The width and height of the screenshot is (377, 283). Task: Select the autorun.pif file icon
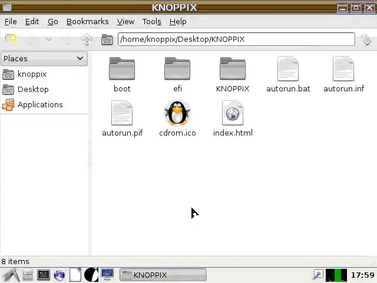coord(122,113)
